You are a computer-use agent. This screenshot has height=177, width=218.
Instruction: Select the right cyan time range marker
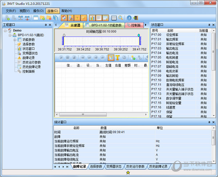(x=139, y=35)
